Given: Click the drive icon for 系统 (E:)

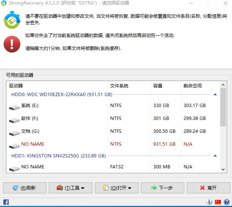Looking at the screenshot, I should click(14, 107).
